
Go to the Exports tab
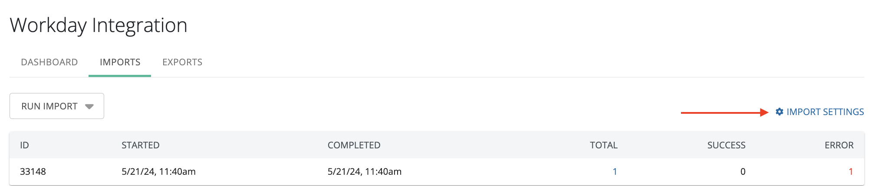[x=182, y=62]
